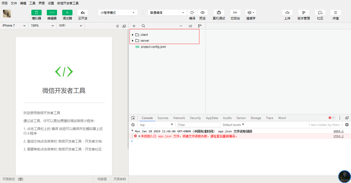Click the VM94:2 source link
The image size is (351, 183).
pyautogui.click(x=338, y=136)
